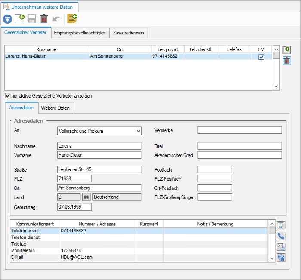Focus the Ort field Am Sonnenberg
301x280 pixels.
(x=99, y=188)
